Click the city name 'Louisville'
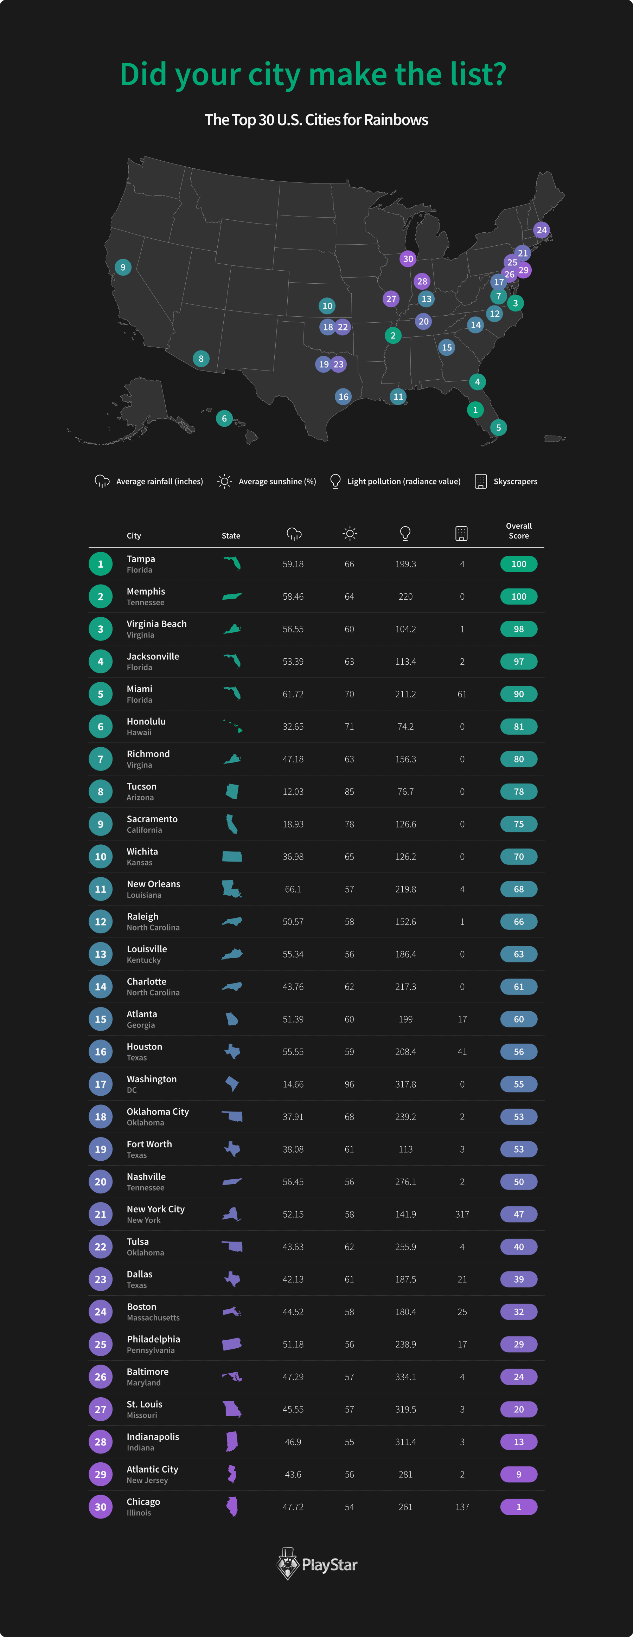The width and height of the screenshot is (633, 1637). coord(147,949)
